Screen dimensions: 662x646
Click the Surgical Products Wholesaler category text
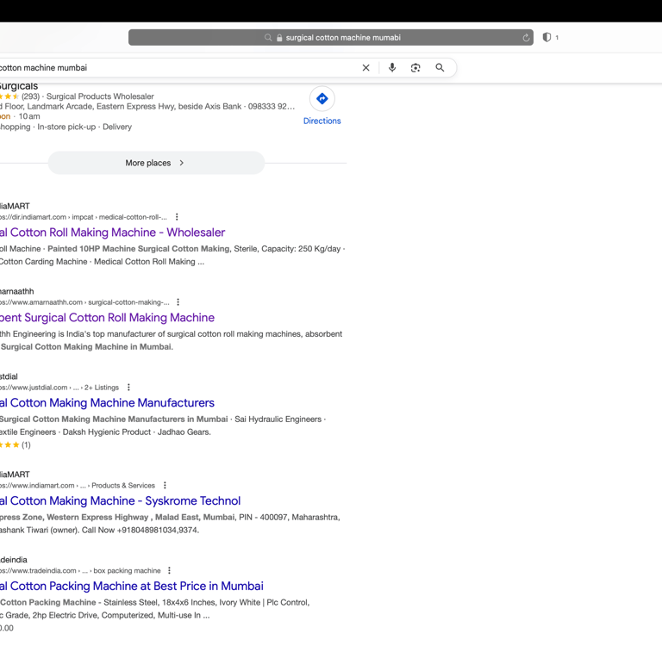(100, 96)
